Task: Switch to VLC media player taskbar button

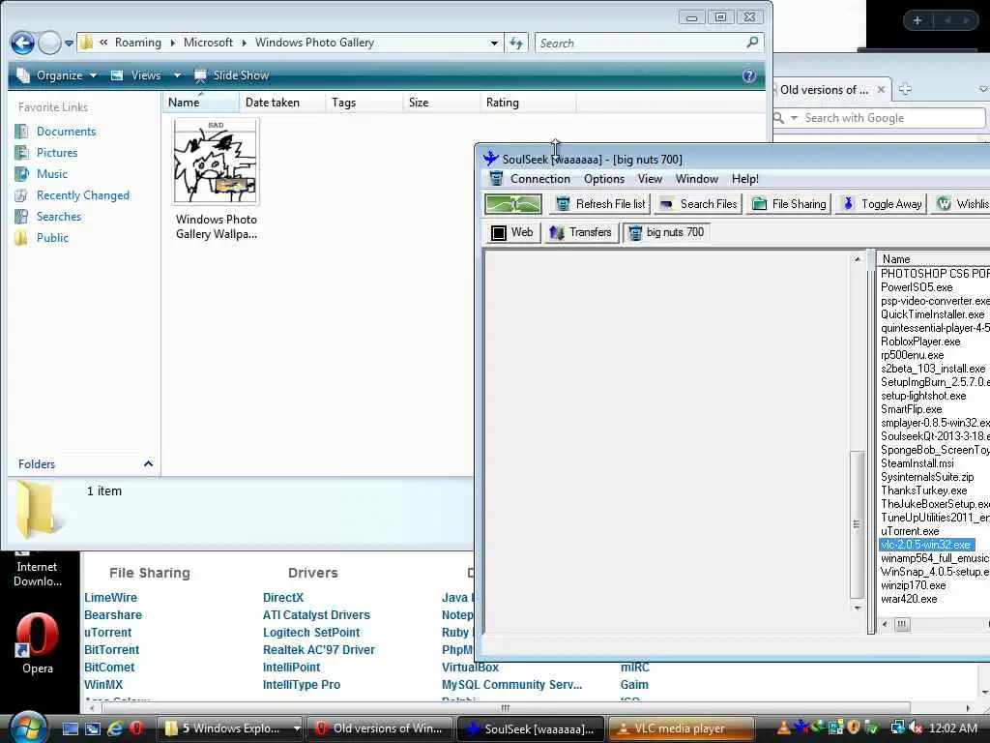Action: (x=681, y=728)
